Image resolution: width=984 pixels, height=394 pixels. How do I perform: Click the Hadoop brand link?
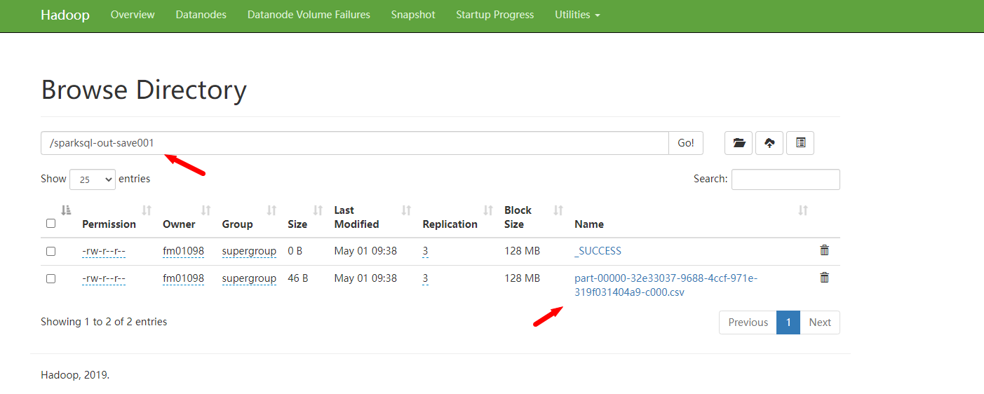tap(65, 15)
